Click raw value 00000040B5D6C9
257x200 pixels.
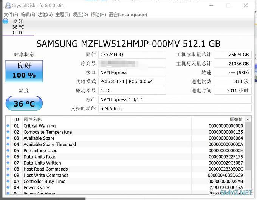coord(226,175)
